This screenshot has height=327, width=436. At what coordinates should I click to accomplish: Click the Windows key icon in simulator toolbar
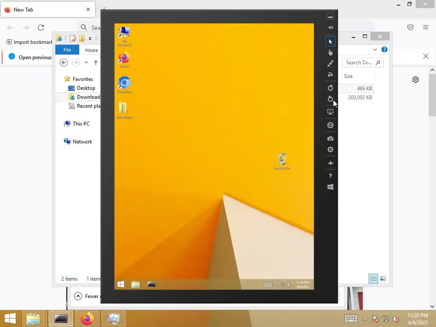[x=330, y=187]
